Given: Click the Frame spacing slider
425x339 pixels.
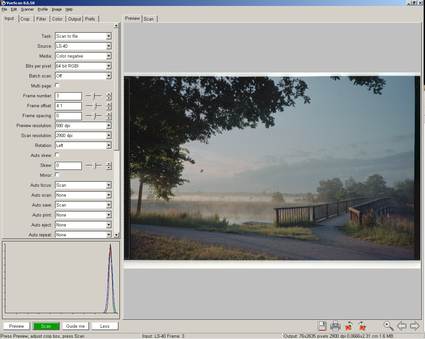Looking at the screenshot, I should [94, 116].
